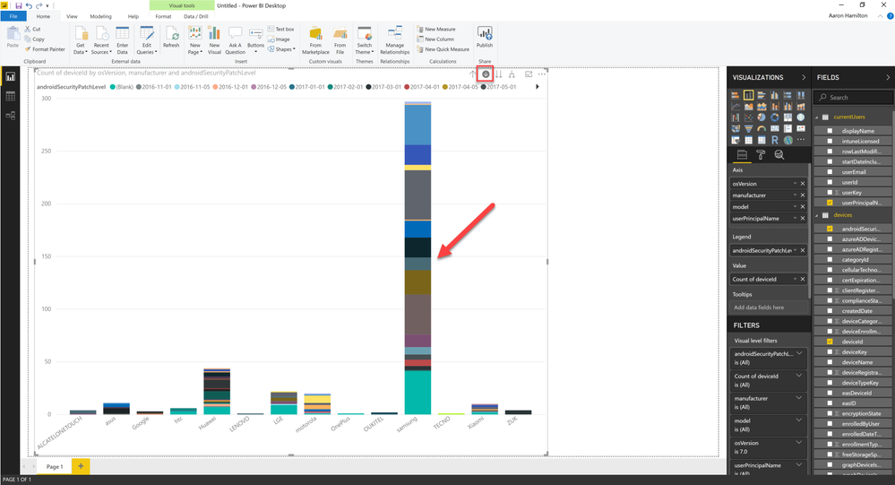Open the File menu
This screenshot has height=485, width=895.
tap(13, 16)
